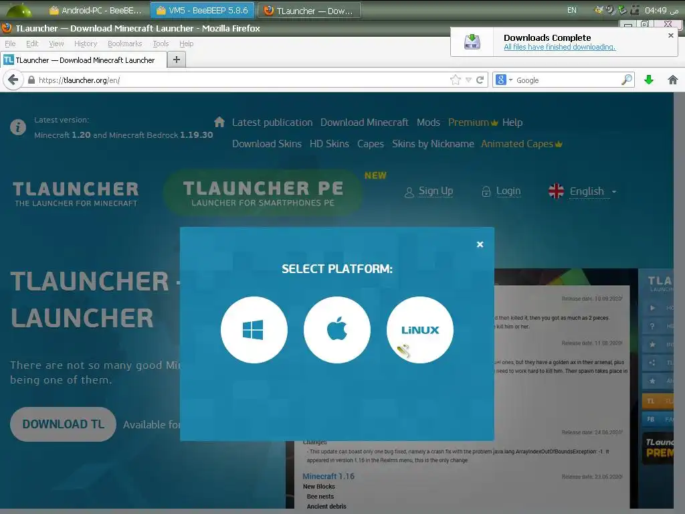This screenshot has height=514, width=685.
Task: Click the TLauncher logo
Action: (x=76, y=193)
